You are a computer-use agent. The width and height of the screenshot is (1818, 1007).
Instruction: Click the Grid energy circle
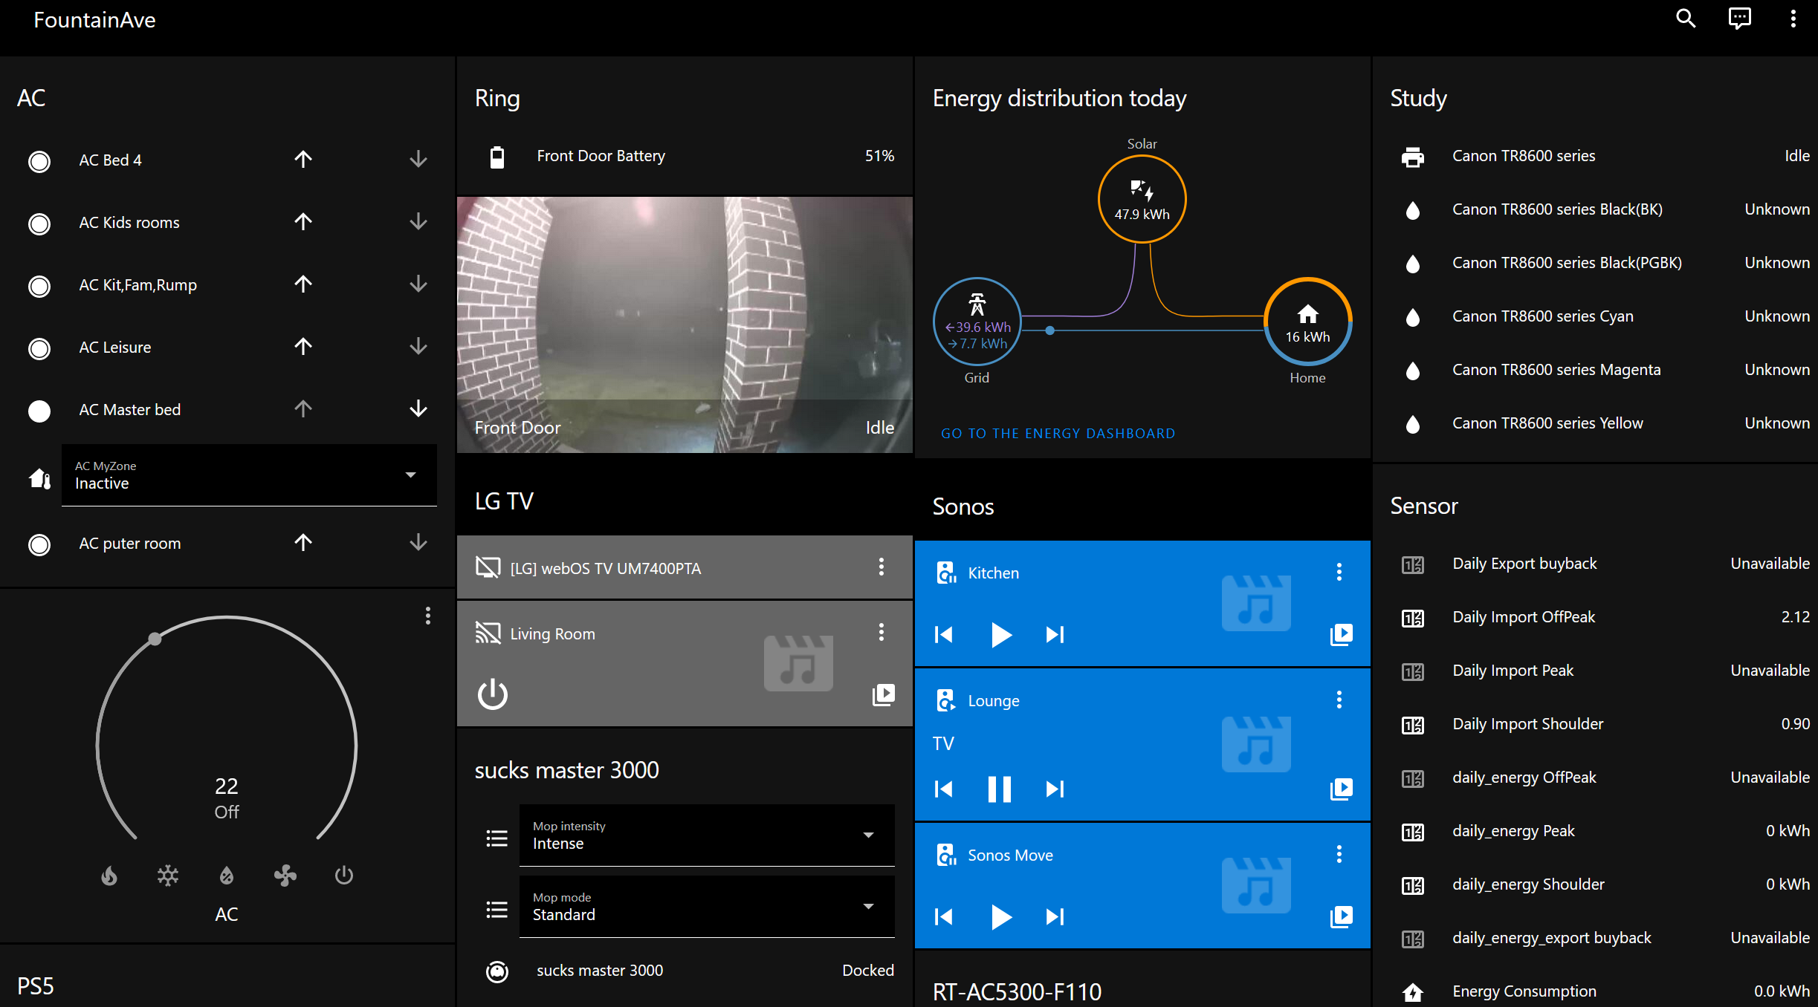(977, 321)
